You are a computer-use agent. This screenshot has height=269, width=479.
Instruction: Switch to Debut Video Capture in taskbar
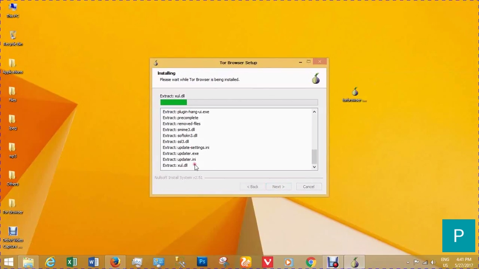(x=332, y=262)
